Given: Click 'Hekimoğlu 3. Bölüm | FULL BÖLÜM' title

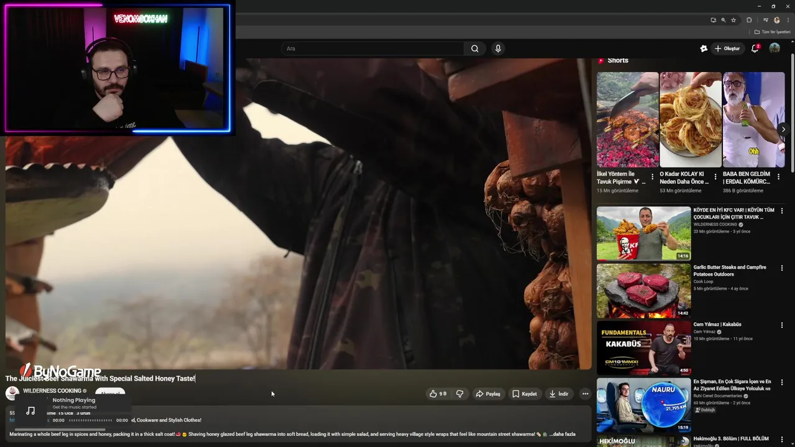Looking at the screenshot, I should coord(731,438).
